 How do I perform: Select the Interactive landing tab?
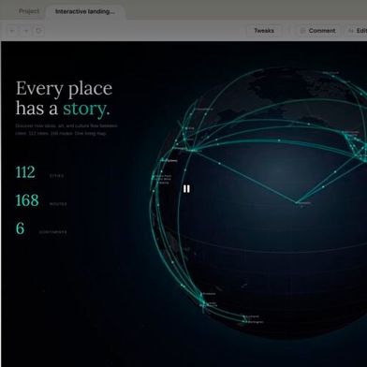(x=85, y=11)
